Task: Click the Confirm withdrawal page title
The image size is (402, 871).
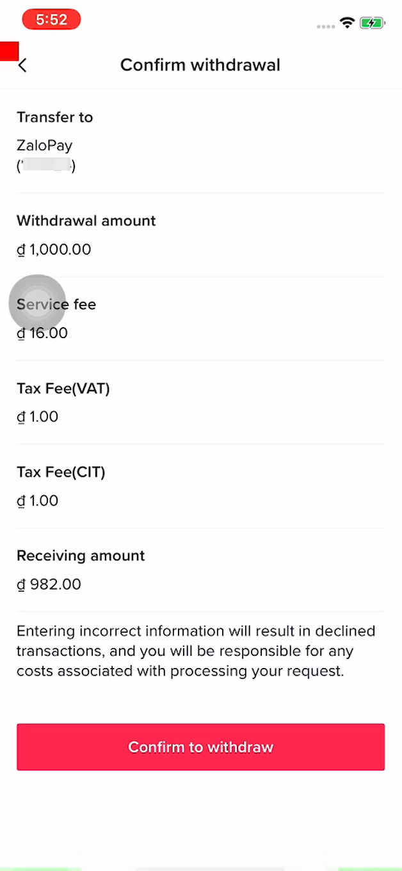Action: click(x=200, y=65)
